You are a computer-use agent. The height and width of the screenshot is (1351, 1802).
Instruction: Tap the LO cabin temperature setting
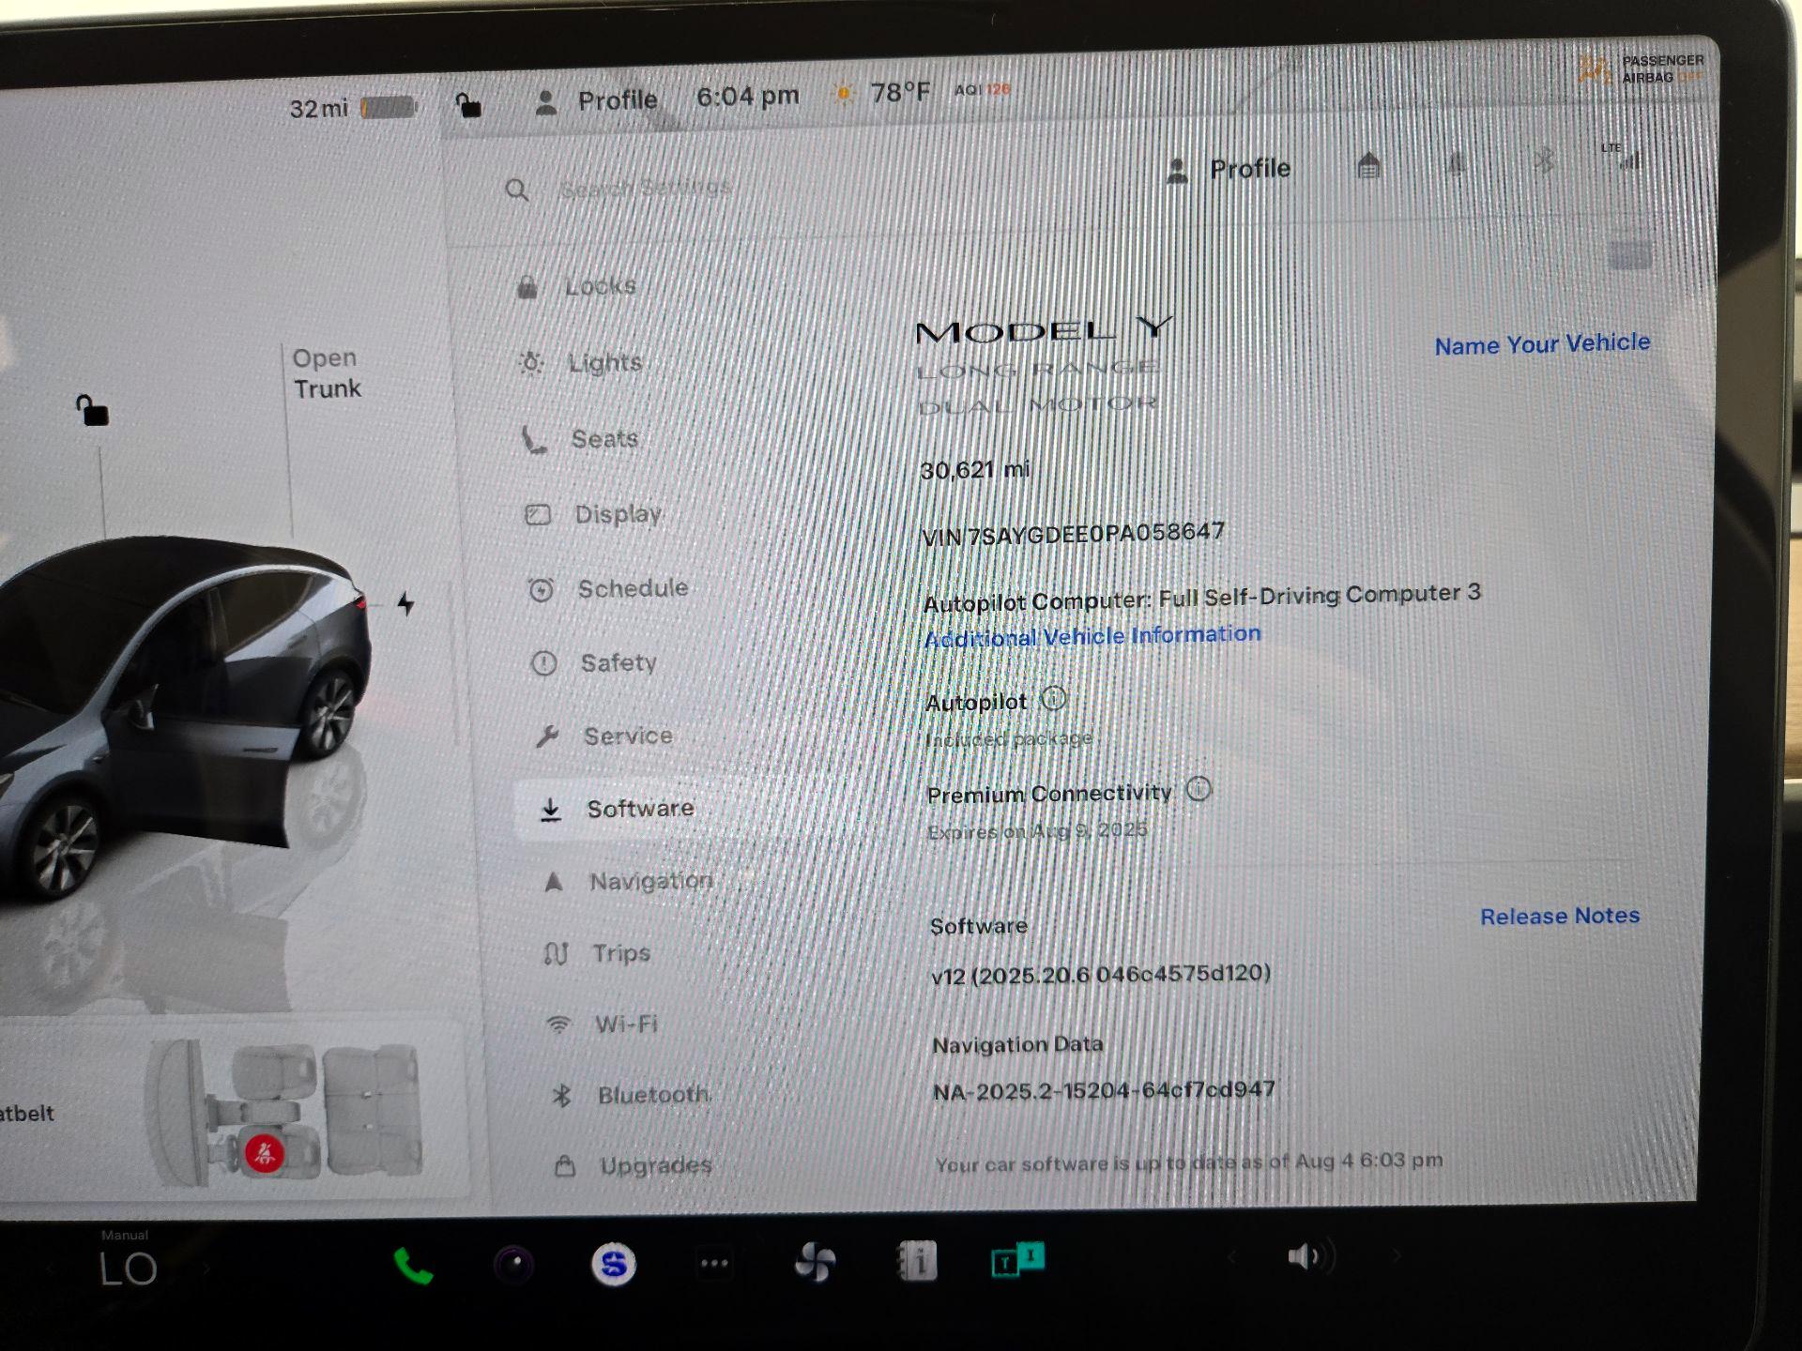point(129,1268)
